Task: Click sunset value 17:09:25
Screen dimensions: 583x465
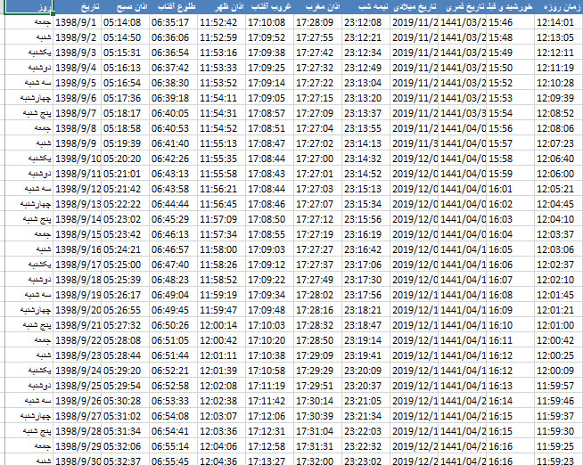Action: 269,68
